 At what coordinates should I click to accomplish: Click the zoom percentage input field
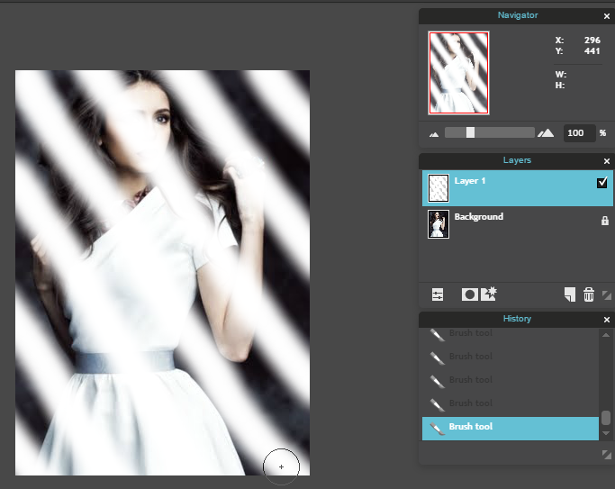pos(577,133)
